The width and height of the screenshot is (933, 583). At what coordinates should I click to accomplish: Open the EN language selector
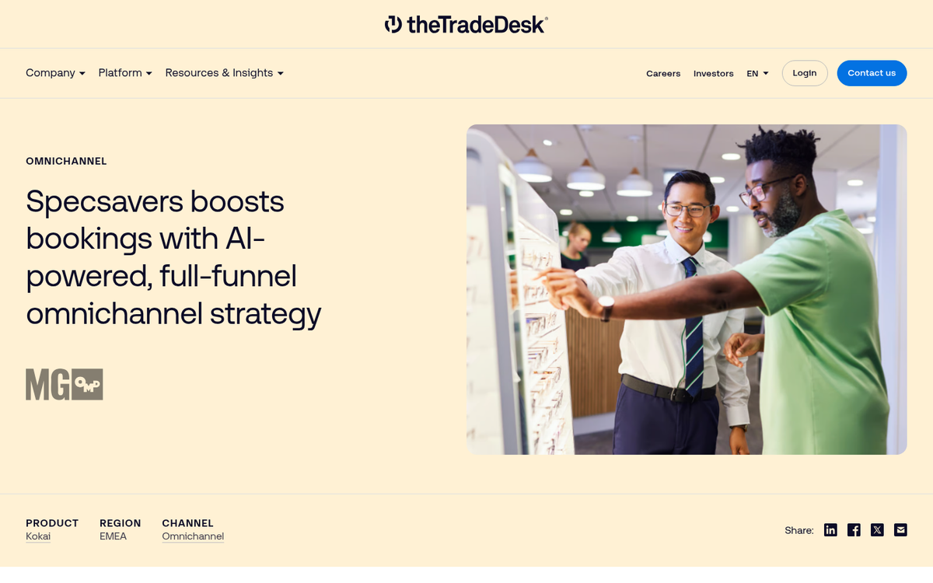(x=756, y=73)
